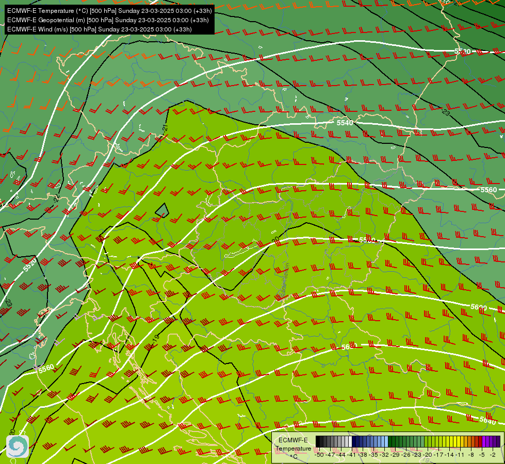Viewport: 505px width, 464px height.
Task: Click the isotherm label 22 on the map
Action: tap(57, 198)
